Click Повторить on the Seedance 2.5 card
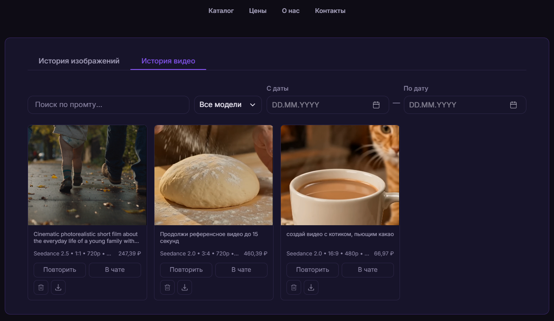The image size is (554, 321). (x=60, y=270)
